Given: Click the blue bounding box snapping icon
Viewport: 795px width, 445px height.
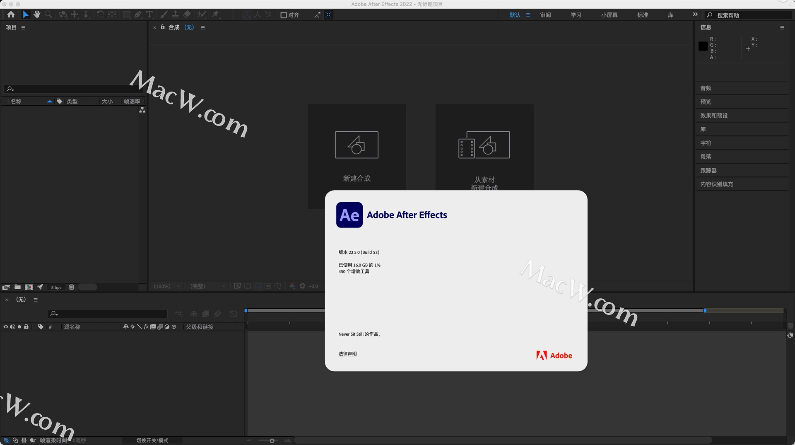Looking at the screenshot, I should pos(328,15).
